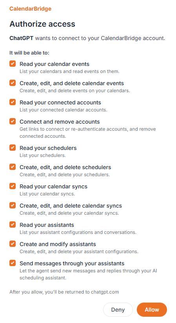The height and width of the screenshot is (323, 176).
Task: Click the Create and modify assistants label
Action: pos(58,244)
